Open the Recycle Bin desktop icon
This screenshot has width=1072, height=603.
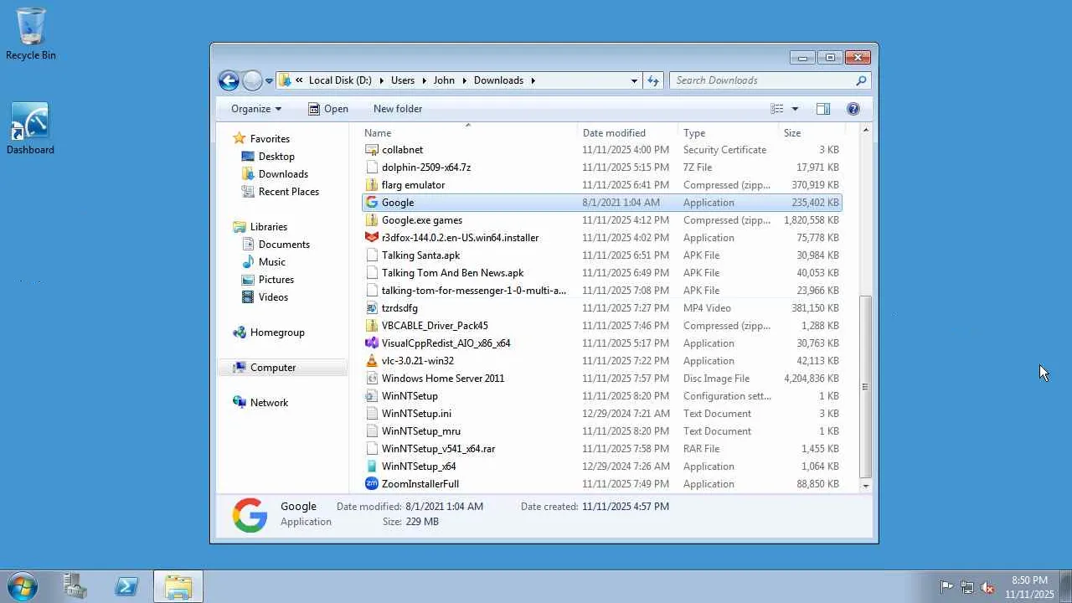[31, 33]
